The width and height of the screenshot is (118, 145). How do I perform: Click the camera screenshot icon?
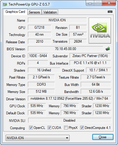(110, 12)
